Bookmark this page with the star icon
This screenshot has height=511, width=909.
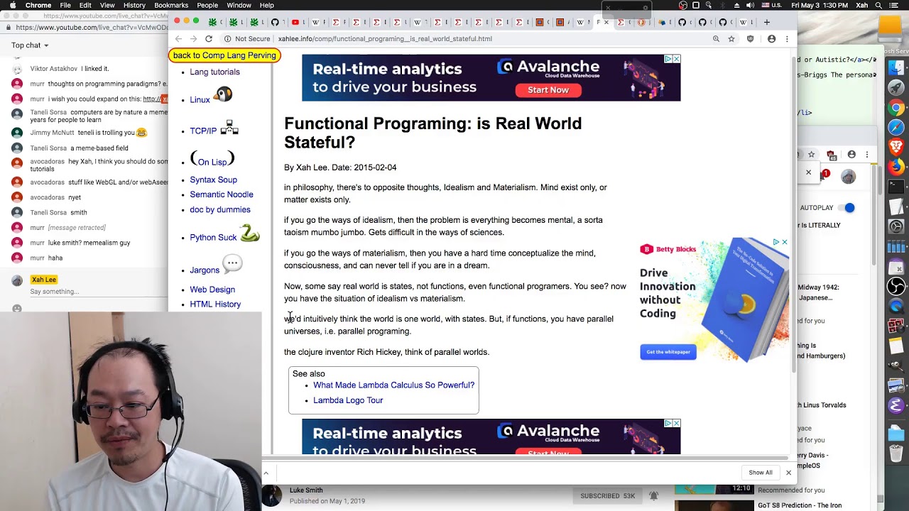coord(731,39)
